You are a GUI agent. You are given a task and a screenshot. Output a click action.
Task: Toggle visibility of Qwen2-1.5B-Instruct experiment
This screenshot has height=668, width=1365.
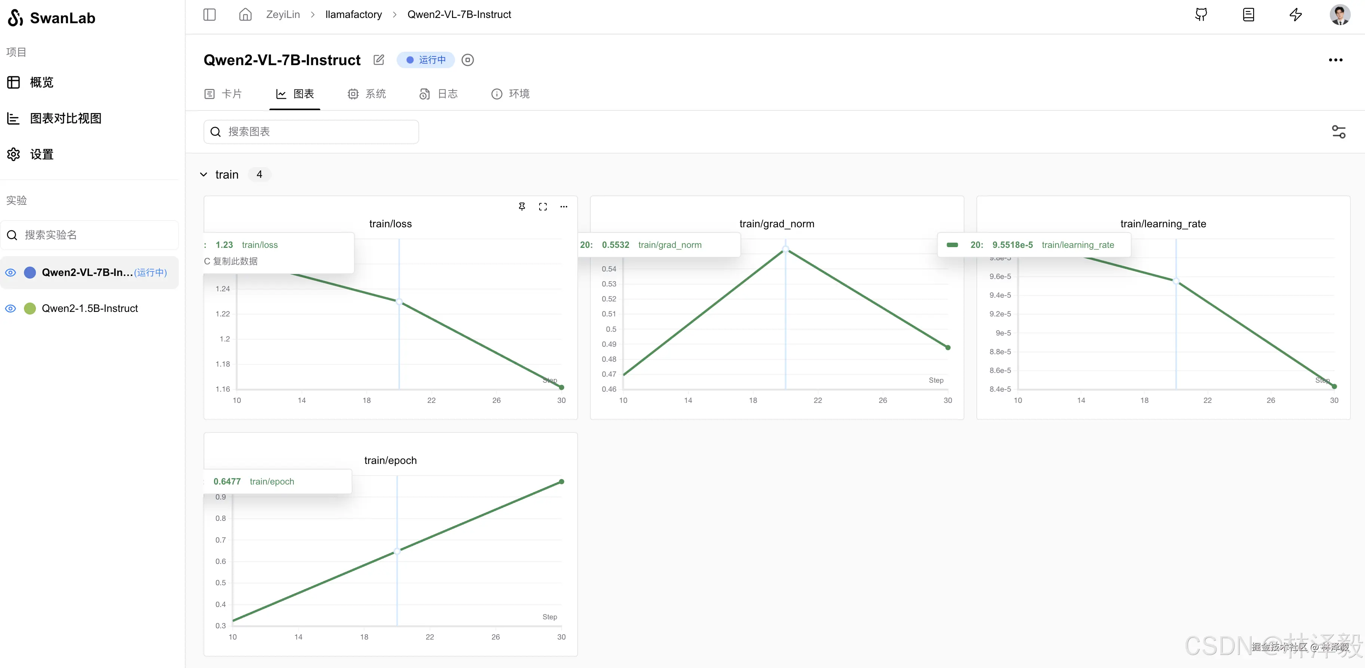click(x=10, y=309)
